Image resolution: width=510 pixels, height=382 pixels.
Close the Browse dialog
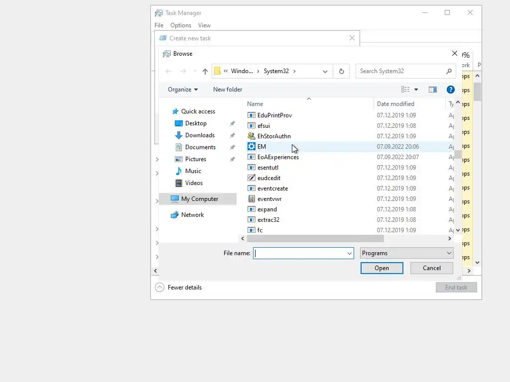(455, 53)
